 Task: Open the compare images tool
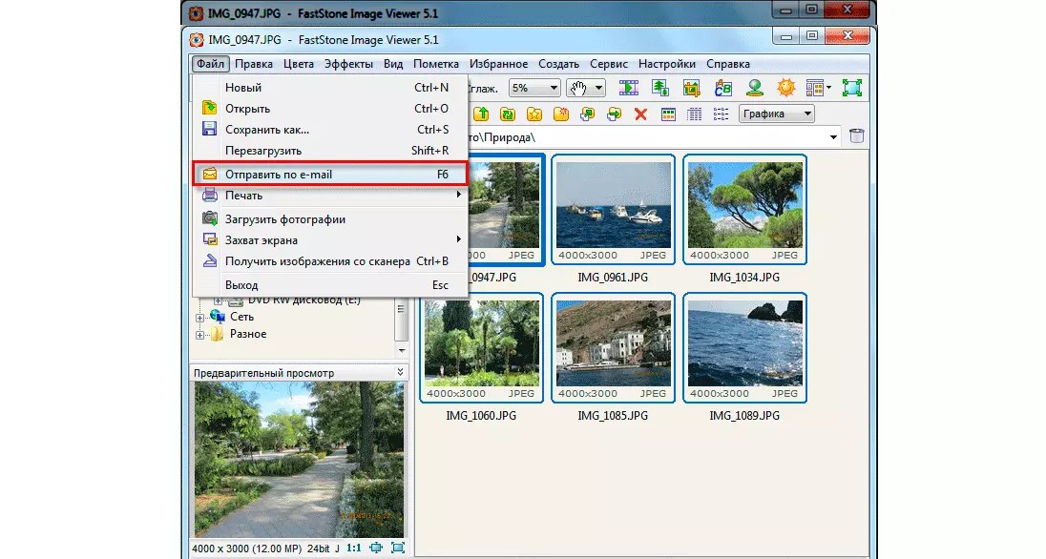[x=659, y=88]
